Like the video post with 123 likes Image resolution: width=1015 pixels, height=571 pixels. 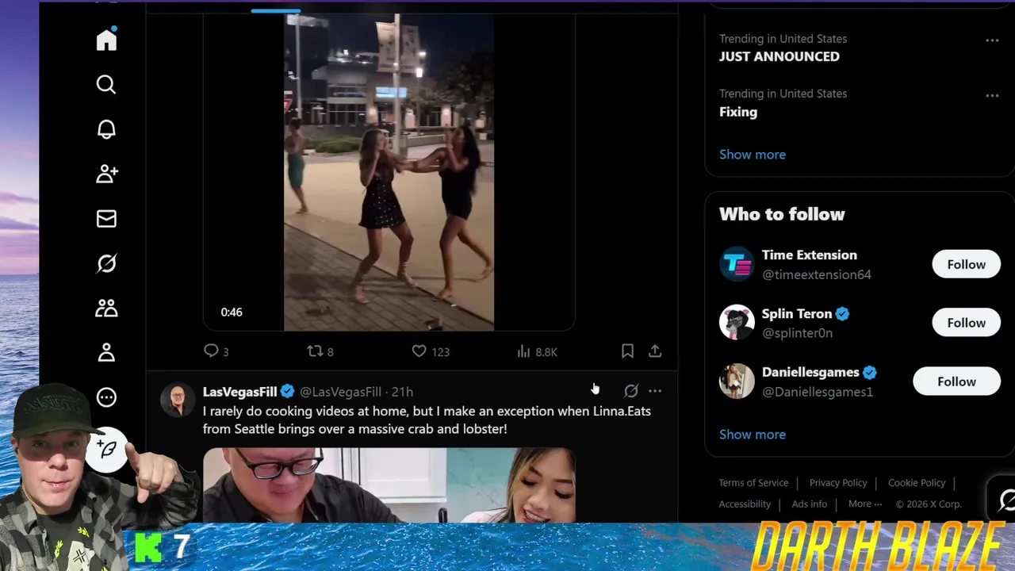[431, 351]
